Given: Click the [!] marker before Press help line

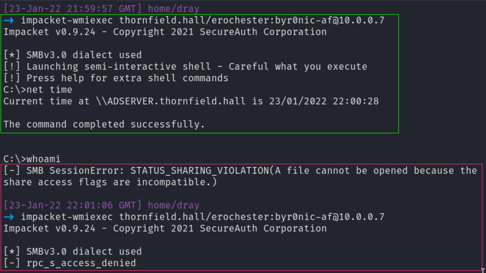Looking at the screenshot, I should pos(12,78).
